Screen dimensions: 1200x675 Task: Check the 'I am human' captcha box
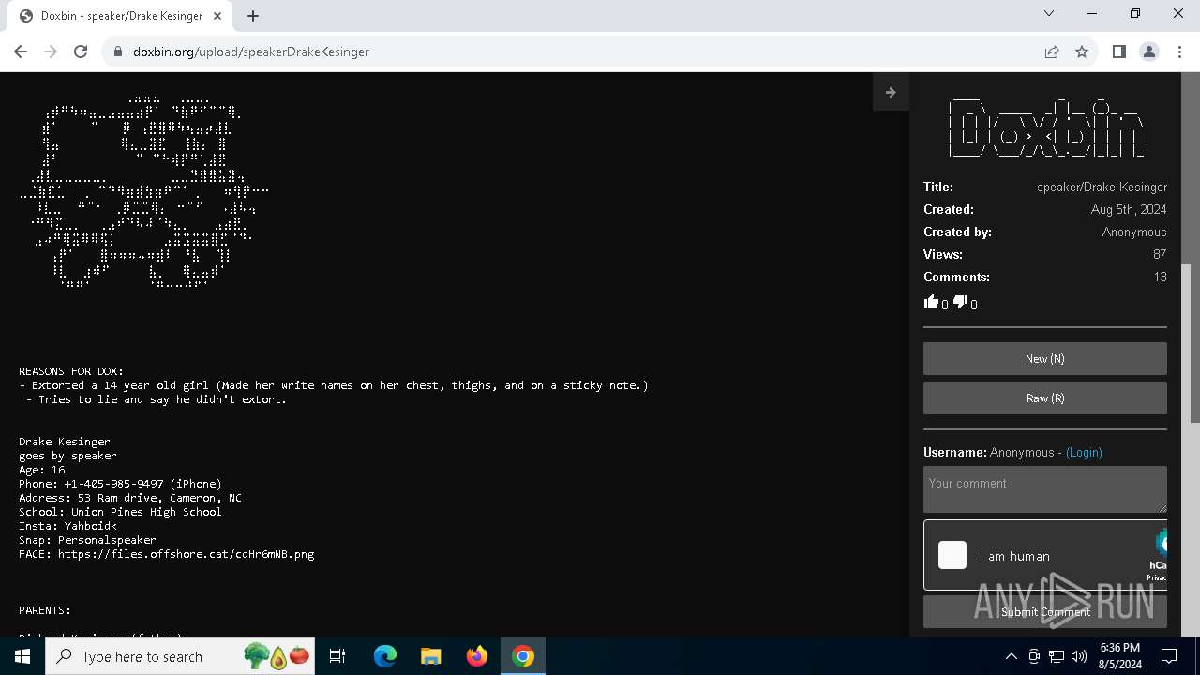(x=952, y=555)
